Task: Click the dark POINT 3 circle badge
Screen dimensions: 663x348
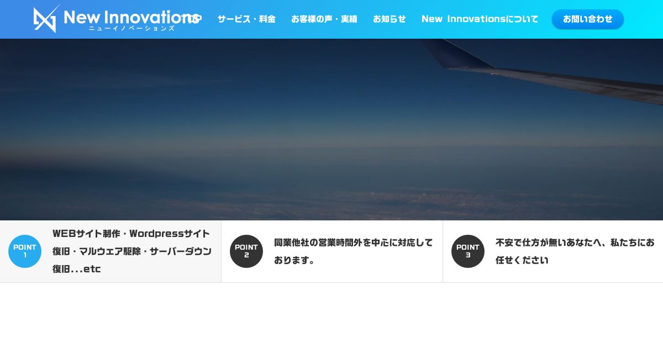Action: (468, 251)
